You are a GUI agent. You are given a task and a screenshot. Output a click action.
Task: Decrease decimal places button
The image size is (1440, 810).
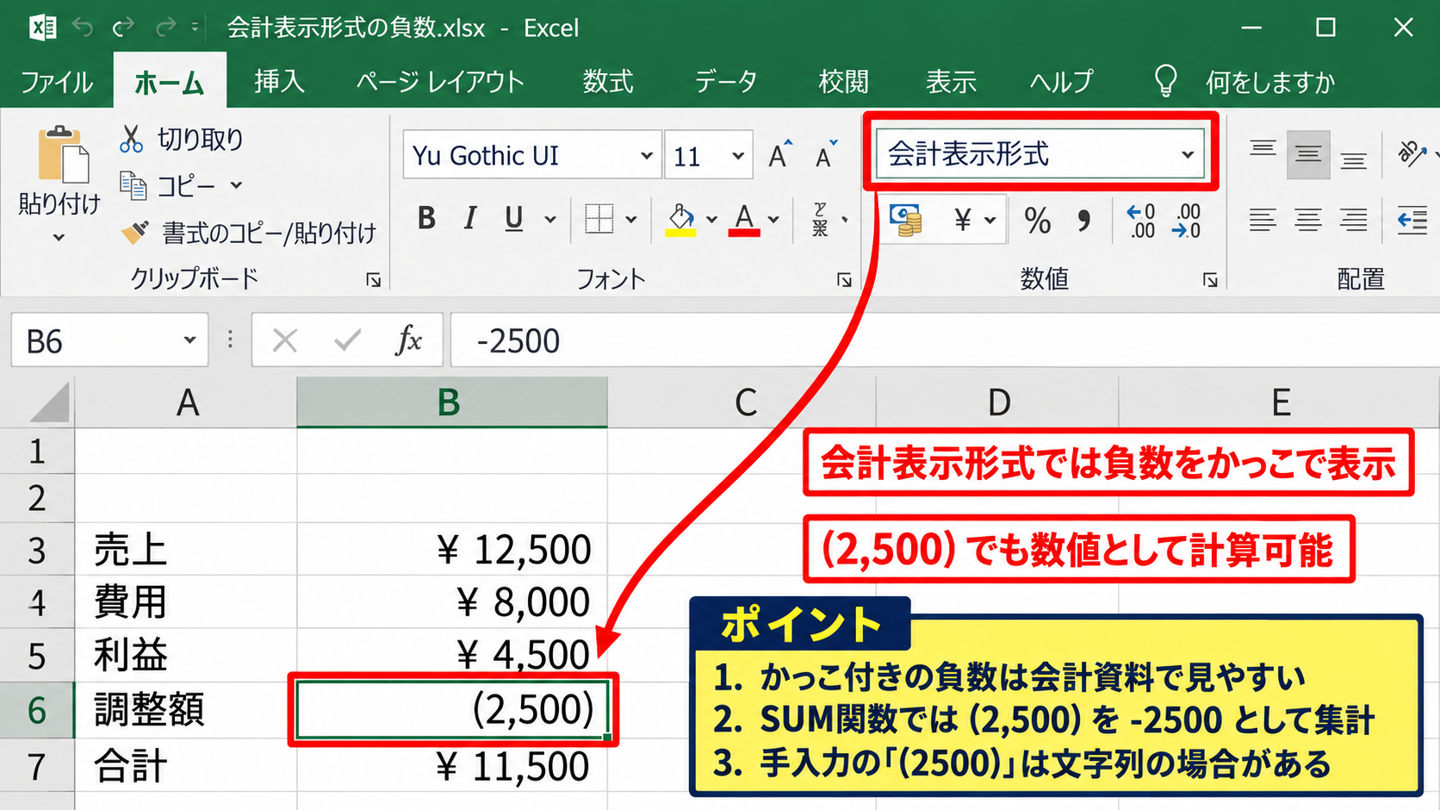(1187, 221)
